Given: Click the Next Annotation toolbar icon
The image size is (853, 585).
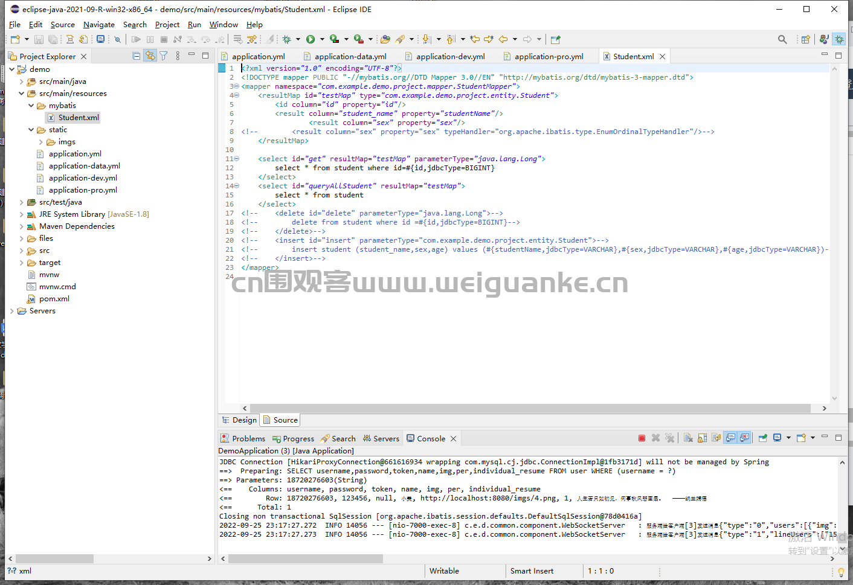Looking at the screenshot, I should (x=426, y=39).
